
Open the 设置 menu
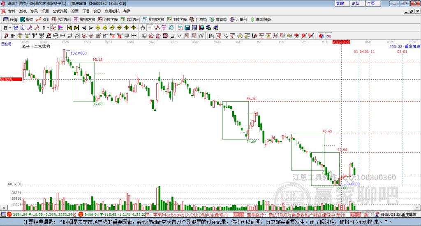(75, 11)
